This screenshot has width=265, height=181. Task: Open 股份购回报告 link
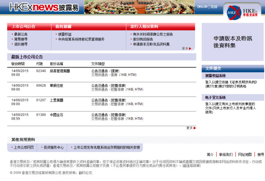pyautogui.click(x=143, y=39)
